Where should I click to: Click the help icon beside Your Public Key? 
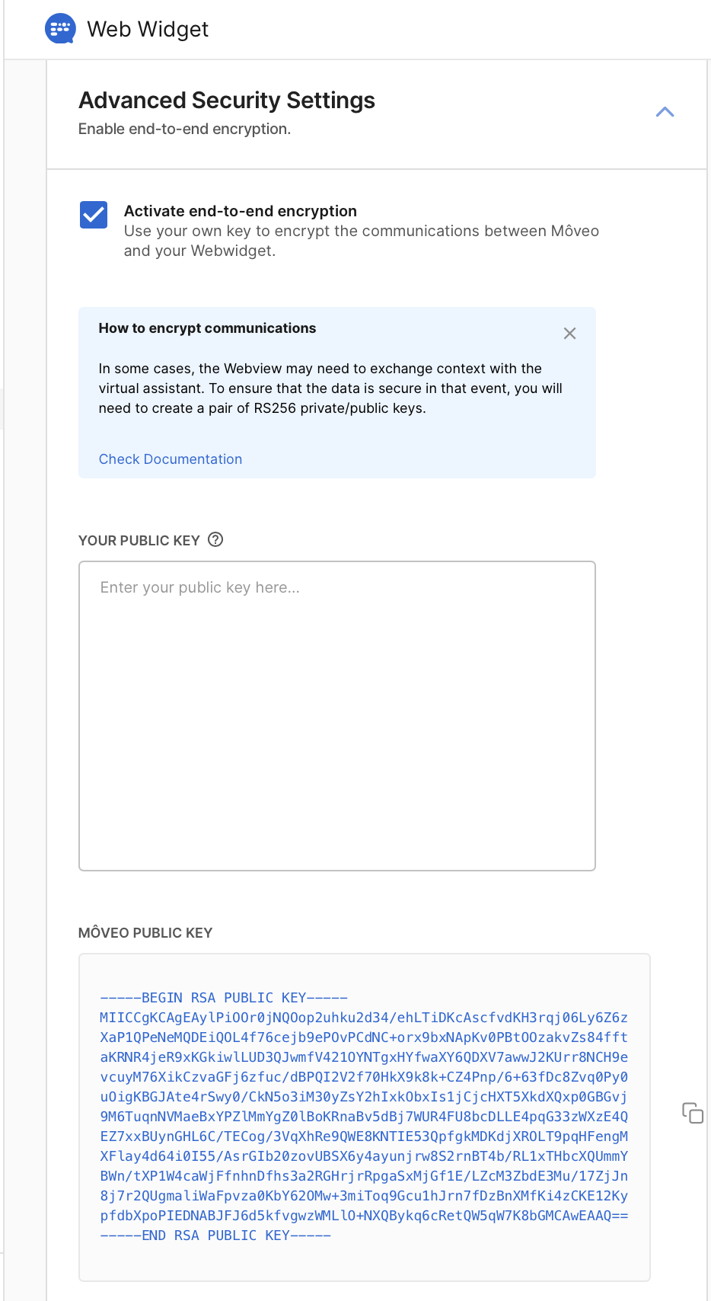pos(215,540)
